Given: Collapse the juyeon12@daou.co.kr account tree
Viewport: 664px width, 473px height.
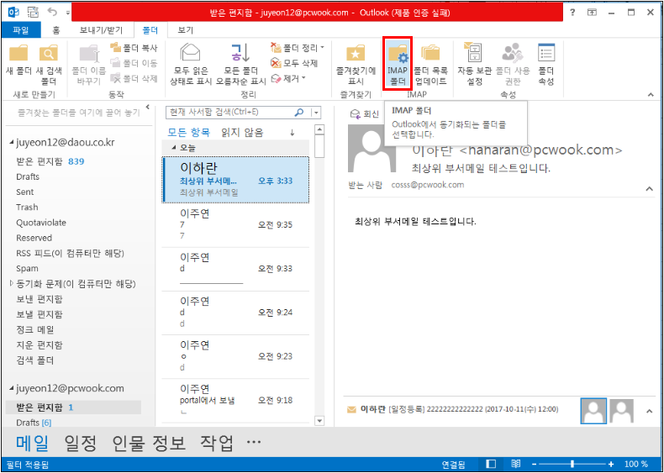Looking at the screenshot, I should click(x=12, y=142).
